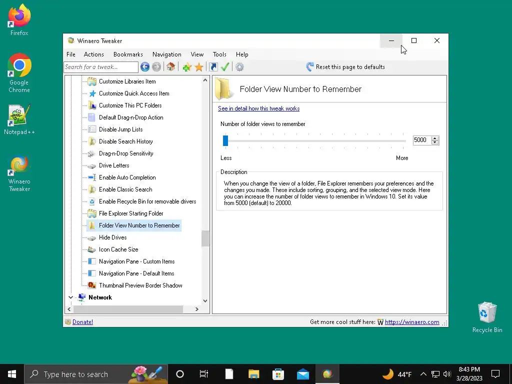Image resolution: width=512 pixels, height=384 pixels.
Task: Select Drag-n-Drop Sensitivity item
Action: [126, 153]
